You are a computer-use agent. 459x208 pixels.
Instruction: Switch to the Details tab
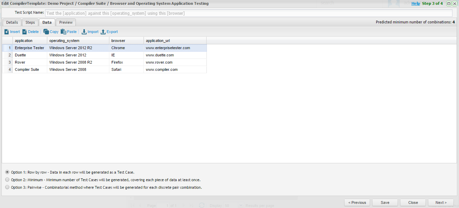click(12, 22)
